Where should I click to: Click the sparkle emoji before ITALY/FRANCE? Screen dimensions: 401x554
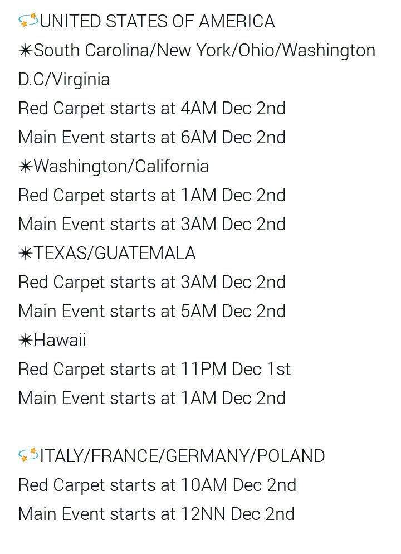tap(28, 455)
